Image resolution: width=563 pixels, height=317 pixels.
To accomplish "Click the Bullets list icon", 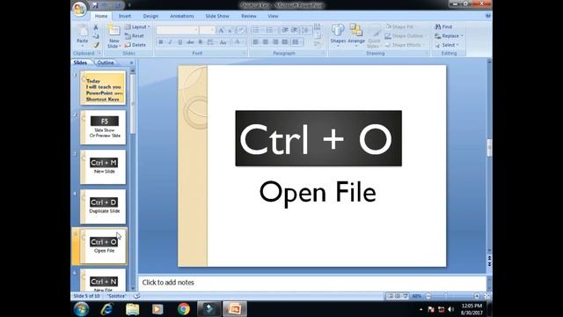I will [257, 30].
